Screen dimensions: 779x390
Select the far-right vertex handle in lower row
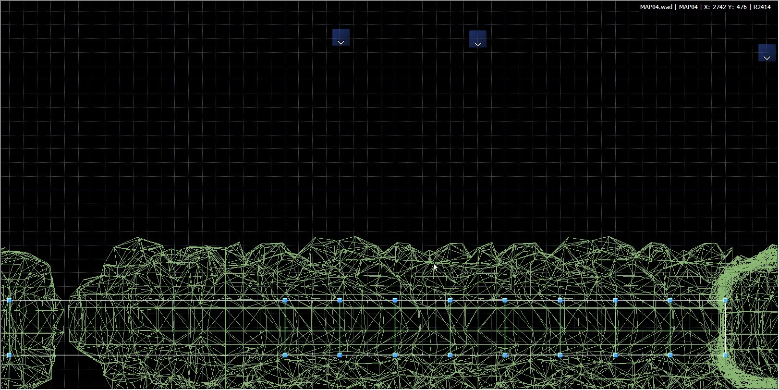tap(725, 355)
